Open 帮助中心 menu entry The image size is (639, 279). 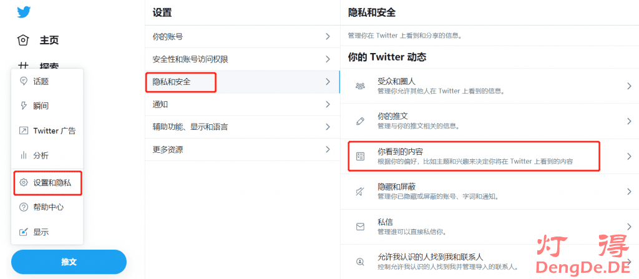(x=47, y=207)
